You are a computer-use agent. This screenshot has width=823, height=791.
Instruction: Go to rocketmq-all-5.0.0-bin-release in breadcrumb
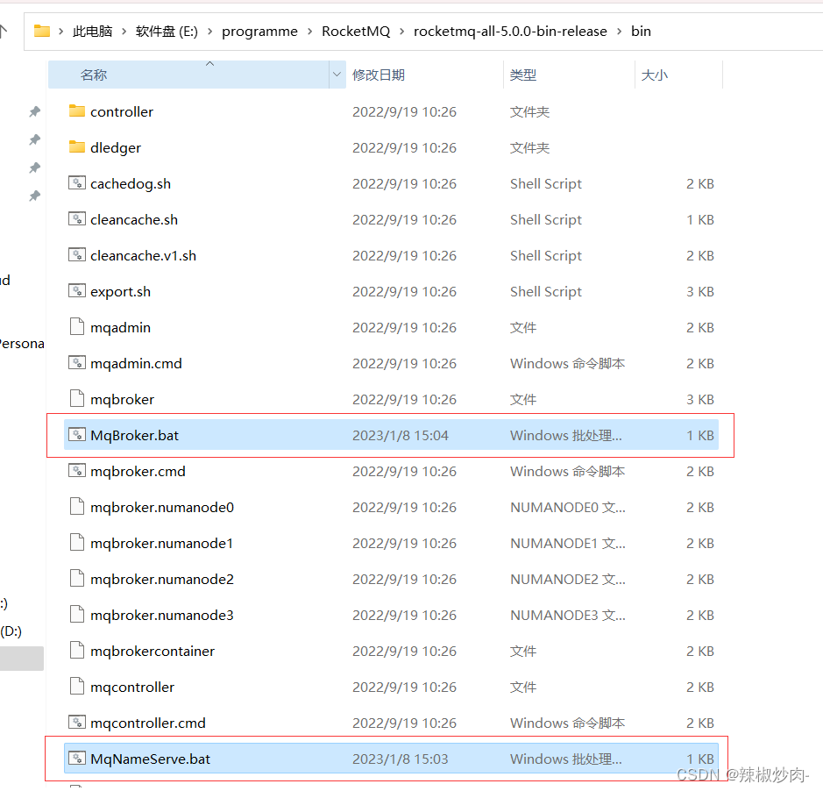(x=510, y=32)
